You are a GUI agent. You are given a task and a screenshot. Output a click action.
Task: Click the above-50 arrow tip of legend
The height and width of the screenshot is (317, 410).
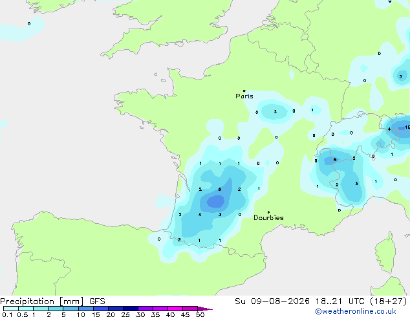tap(205, 309)
